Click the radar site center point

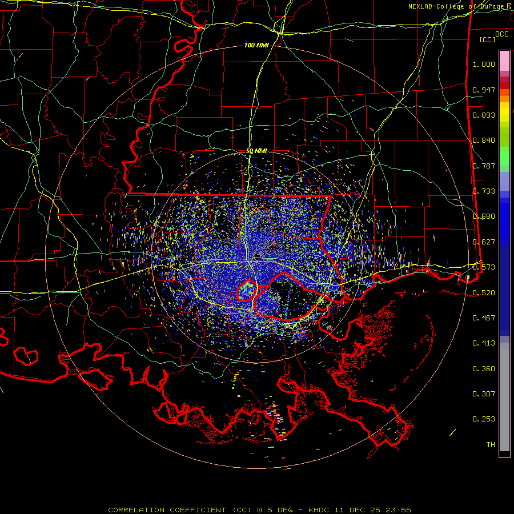tap(257, 256)
